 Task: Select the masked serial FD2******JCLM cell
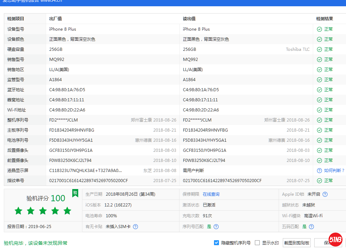tap(65, 120)
